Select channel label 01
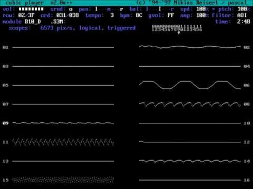The height and width of the screenshot is (189, 253). click(x=5, y=47)
